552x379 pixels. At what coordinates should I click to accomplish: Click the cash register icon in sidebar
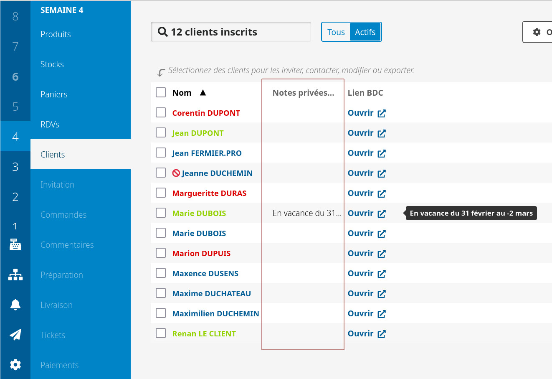pos(15,244)
